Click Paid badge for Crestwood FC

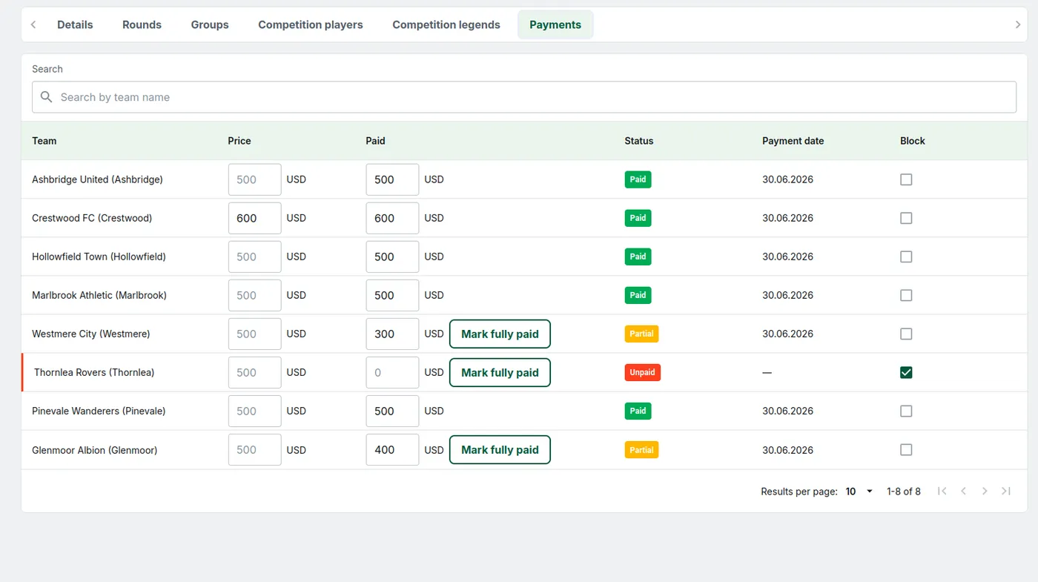[x=638, y=218]
